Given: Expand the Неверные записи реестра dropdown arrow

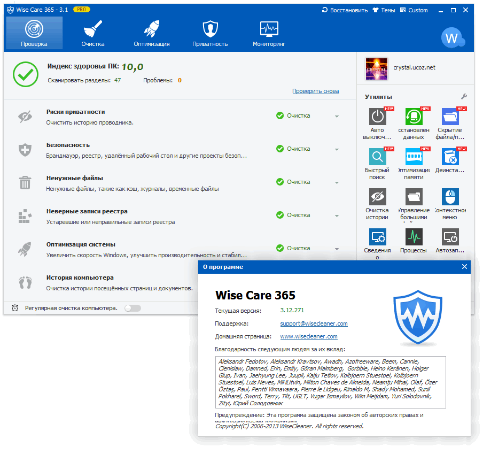Looking at the screenshot, I should [337, 215].
